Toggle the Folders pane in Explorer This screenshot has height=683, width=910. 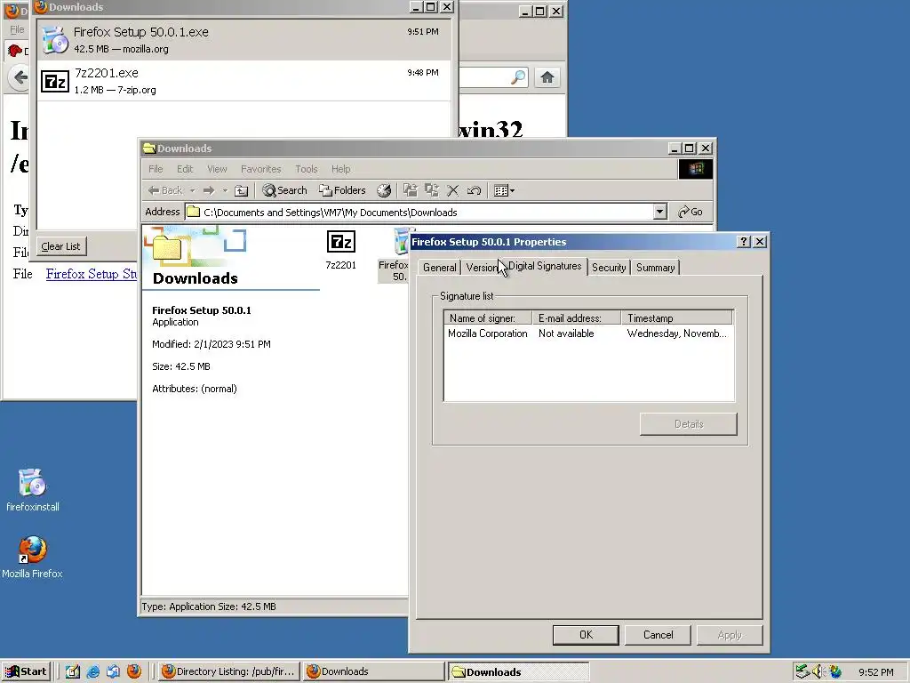[x=342, y=190]
